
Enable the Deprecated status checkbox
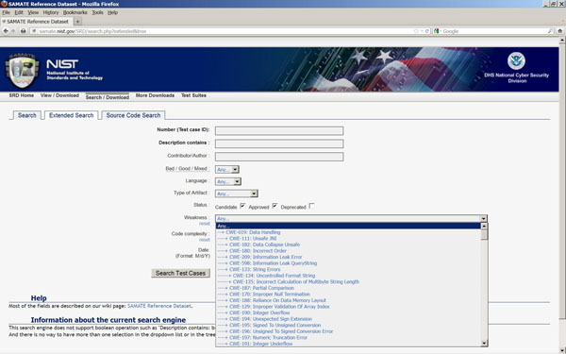pyautogui.click(x=312, y=206)
